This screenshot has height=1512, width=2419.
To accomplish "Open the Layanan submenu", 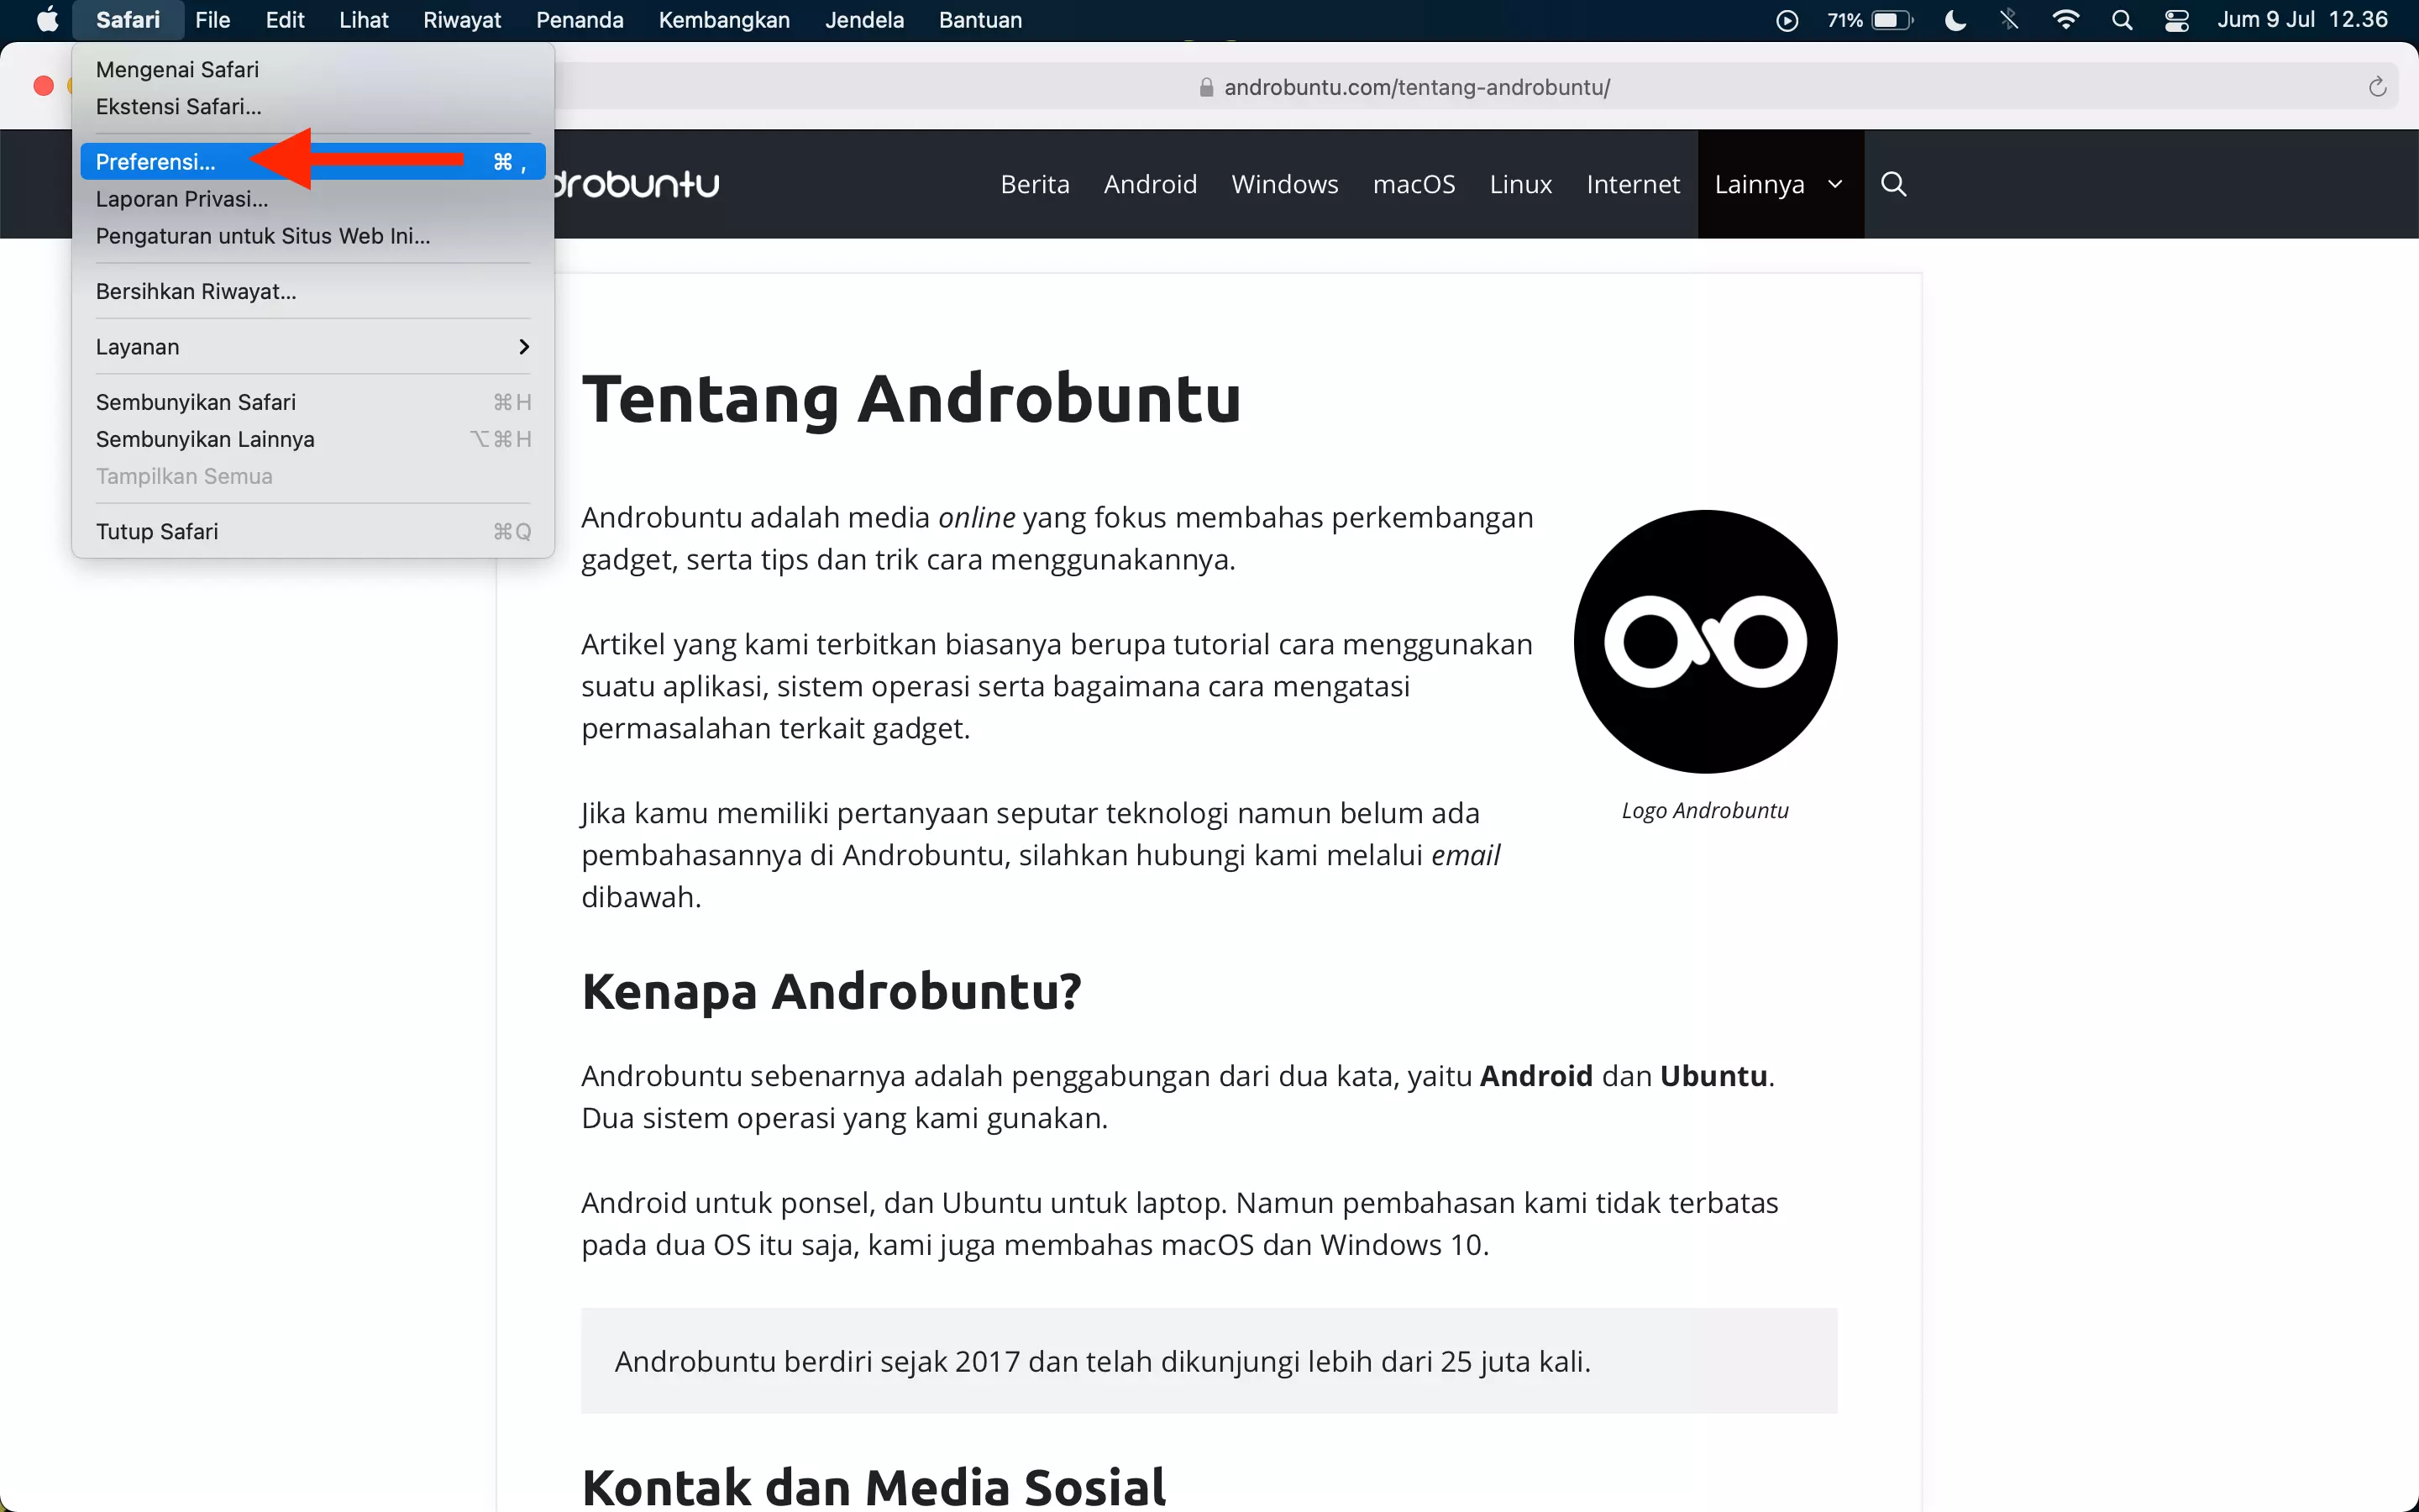I will tap(138, 346).
